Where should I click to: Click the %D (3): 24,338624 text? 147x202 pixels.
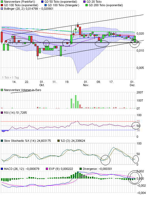click(73, 141)
